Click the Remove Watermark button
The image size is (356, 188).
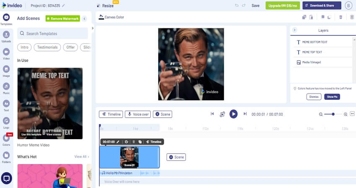coord(63,18)
